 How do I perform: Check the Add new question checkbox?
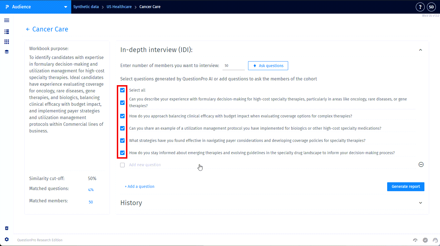[122, 165]
